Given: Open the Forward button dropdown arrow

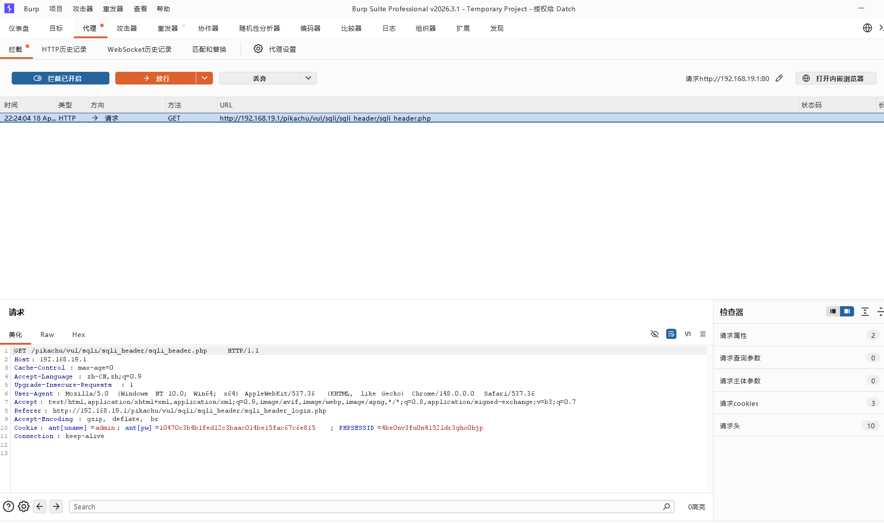Looking at the screenshot, I should click(x=205, y=78).
